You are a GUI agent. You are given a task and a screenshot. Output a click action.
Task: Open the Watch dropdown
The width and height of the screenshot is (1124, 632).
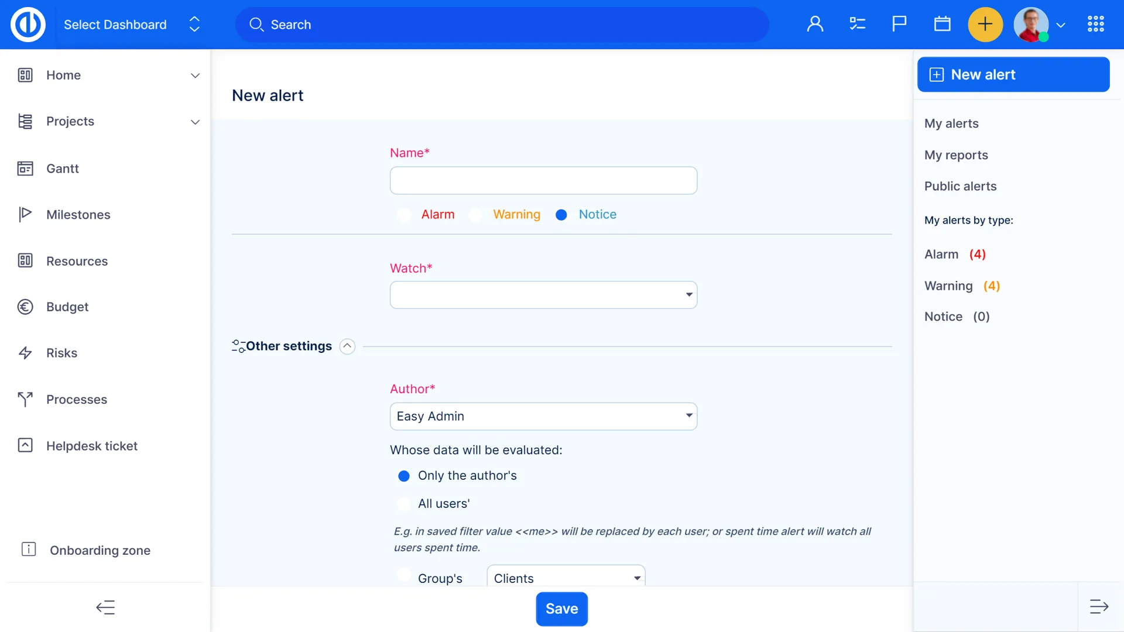[x=543, y=295]
